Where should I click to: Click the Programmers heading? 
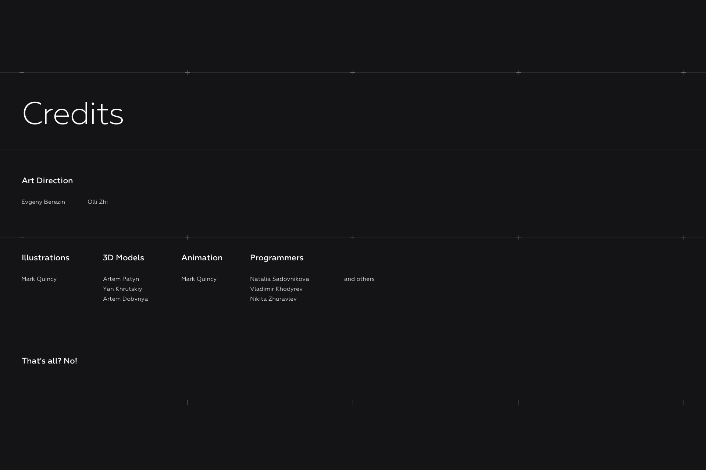pos(277,258)
